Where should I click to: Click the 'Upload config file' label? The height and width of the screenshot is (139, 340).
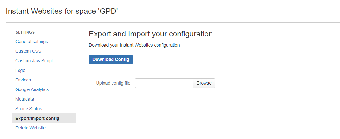pyautogui.click(x=113, y=83)
